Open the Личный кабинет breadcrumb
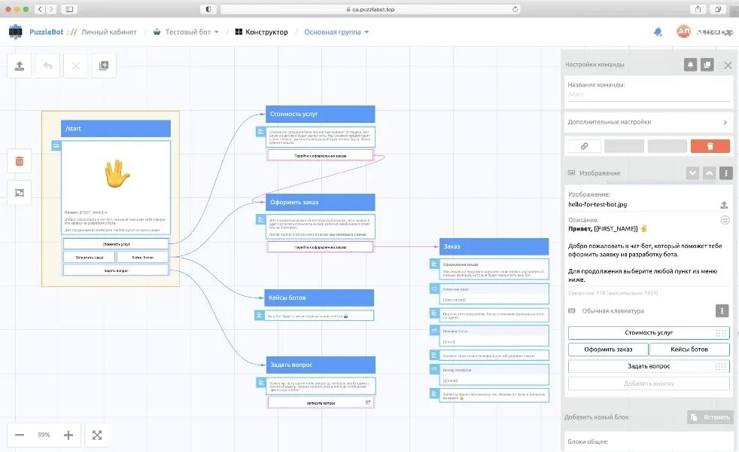 109,32
